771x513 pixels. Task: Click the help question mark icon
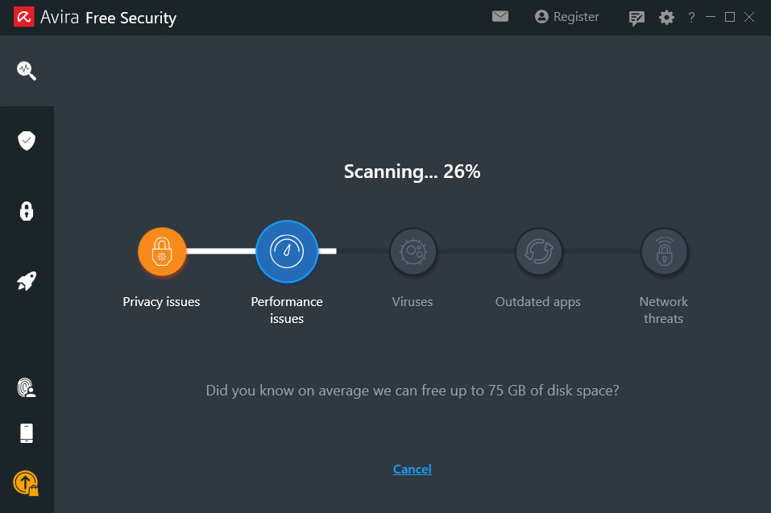point(691,18)
